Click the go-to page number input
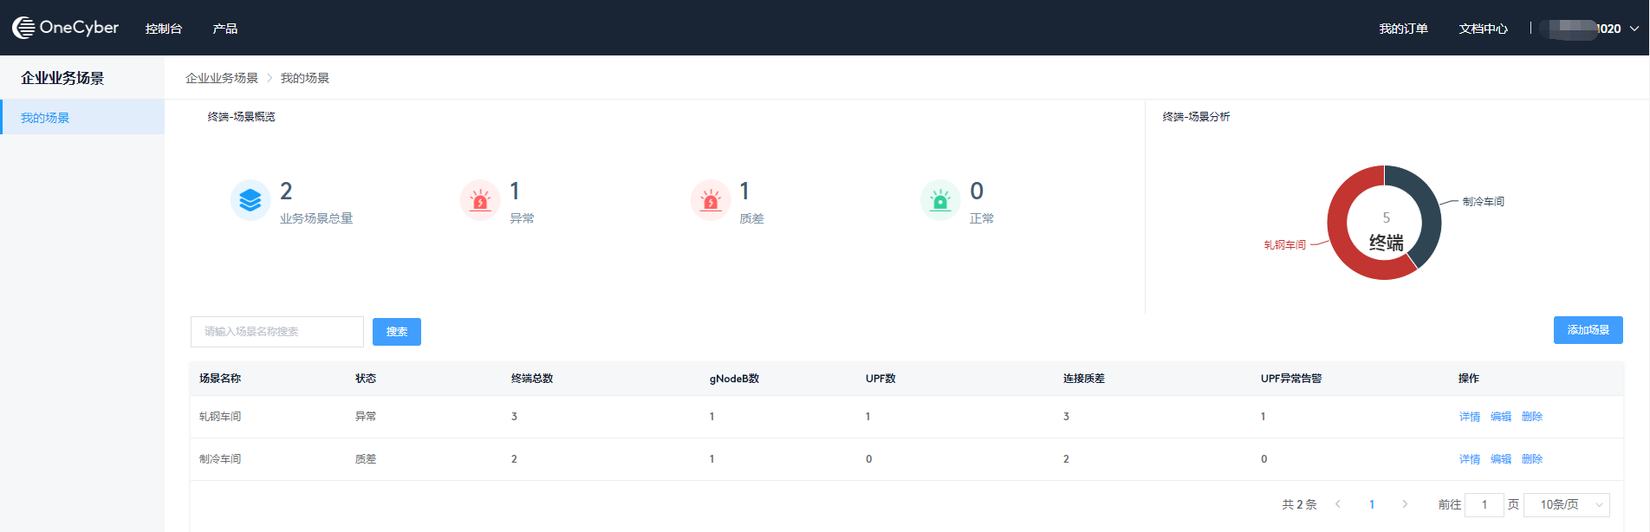Viewport: 1650px width, 532px height. (1484, 504)
